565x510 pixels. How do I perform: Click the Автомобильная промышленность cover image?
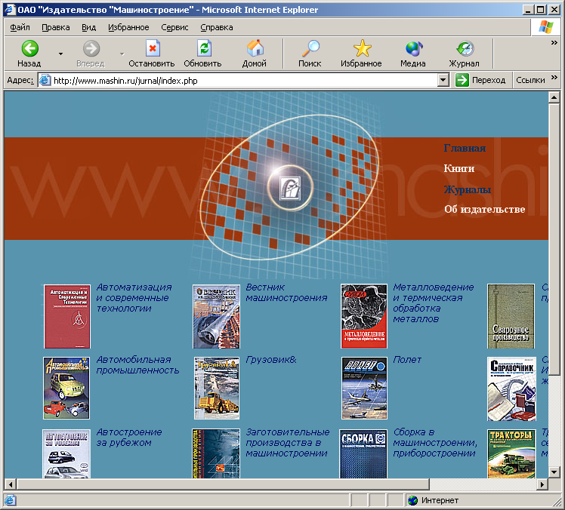click(x=66, y=388)
